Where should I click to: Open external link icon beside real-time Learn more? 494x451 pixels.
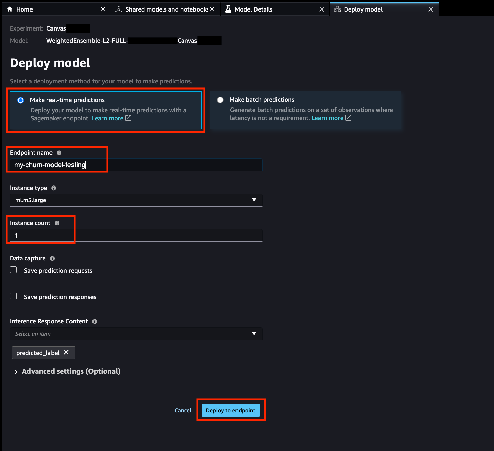[x=128, y=118]
